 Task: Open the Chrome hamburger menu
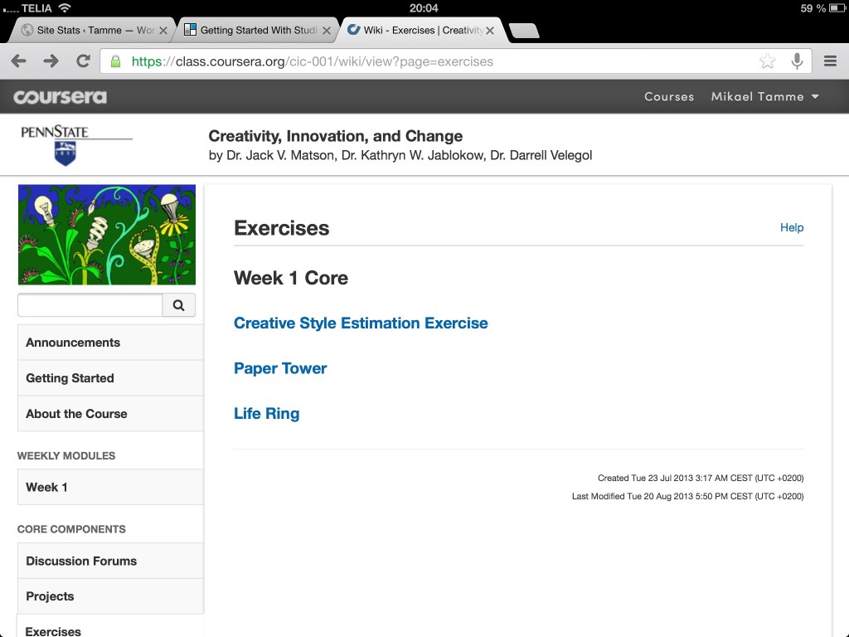831,61
